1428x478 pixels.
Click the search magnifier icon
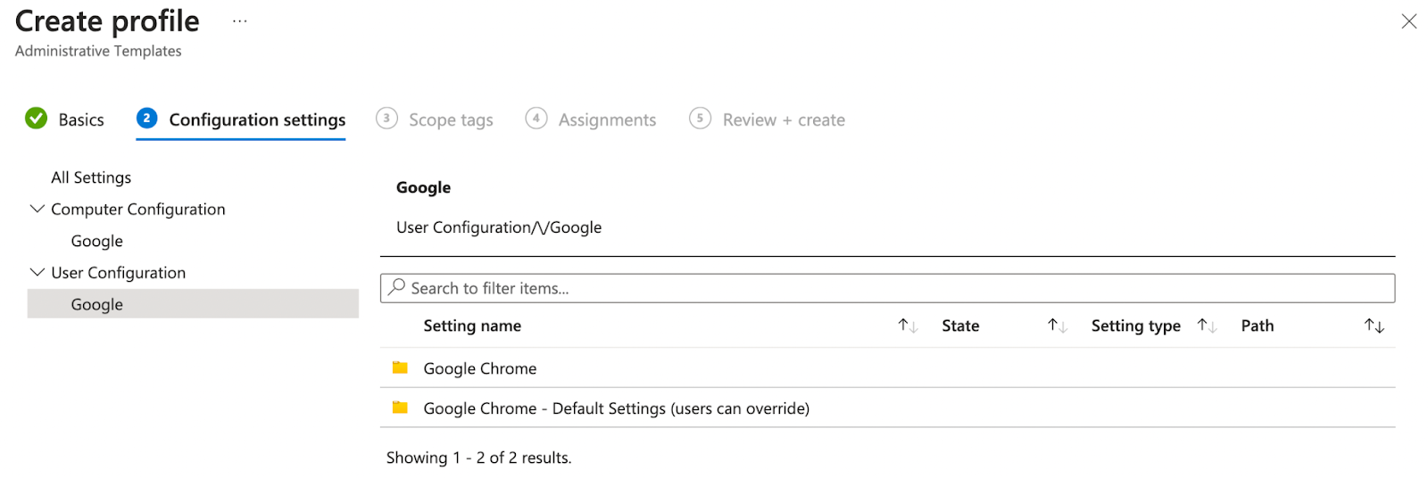pyautogui.click(x=397, y=287)
